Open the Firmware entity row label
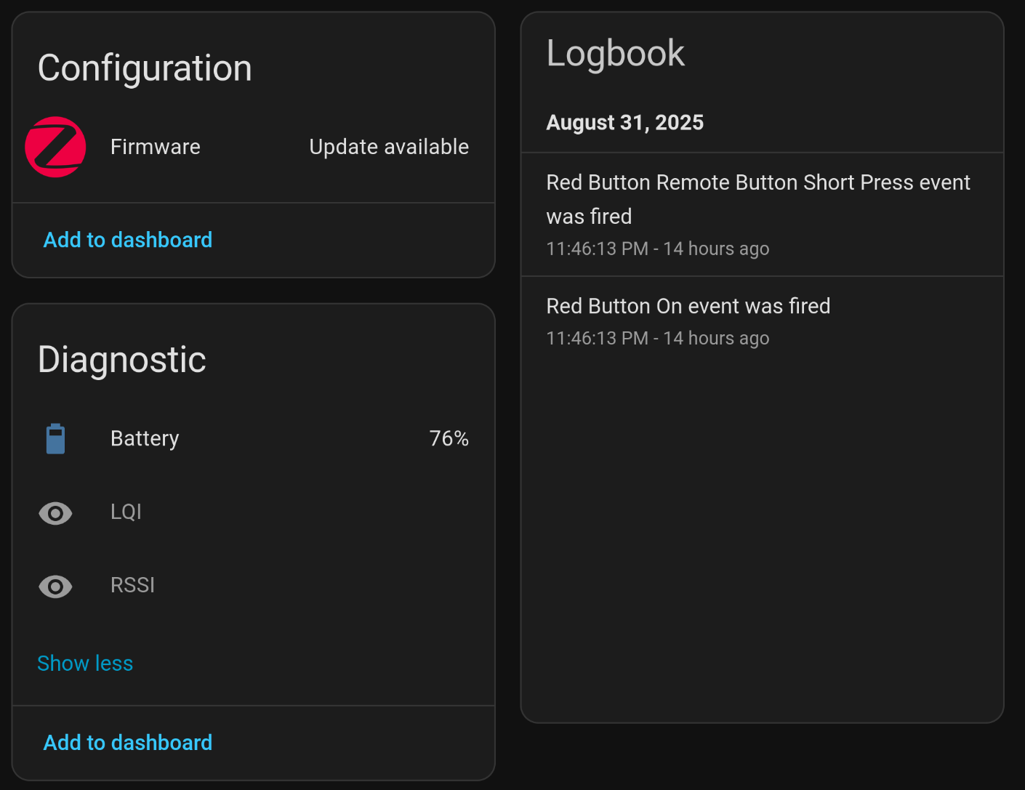This screenshot has width=1025, height=790. pos(155,147)
